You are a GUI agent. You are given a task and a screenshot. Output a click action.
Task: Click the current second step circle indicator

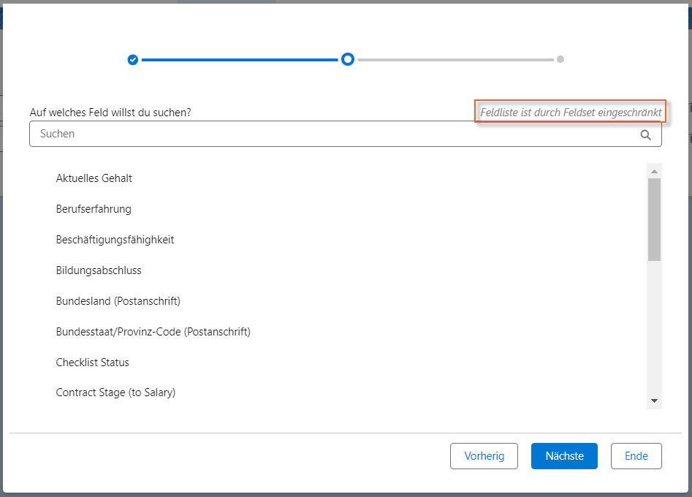coord(348,60)
